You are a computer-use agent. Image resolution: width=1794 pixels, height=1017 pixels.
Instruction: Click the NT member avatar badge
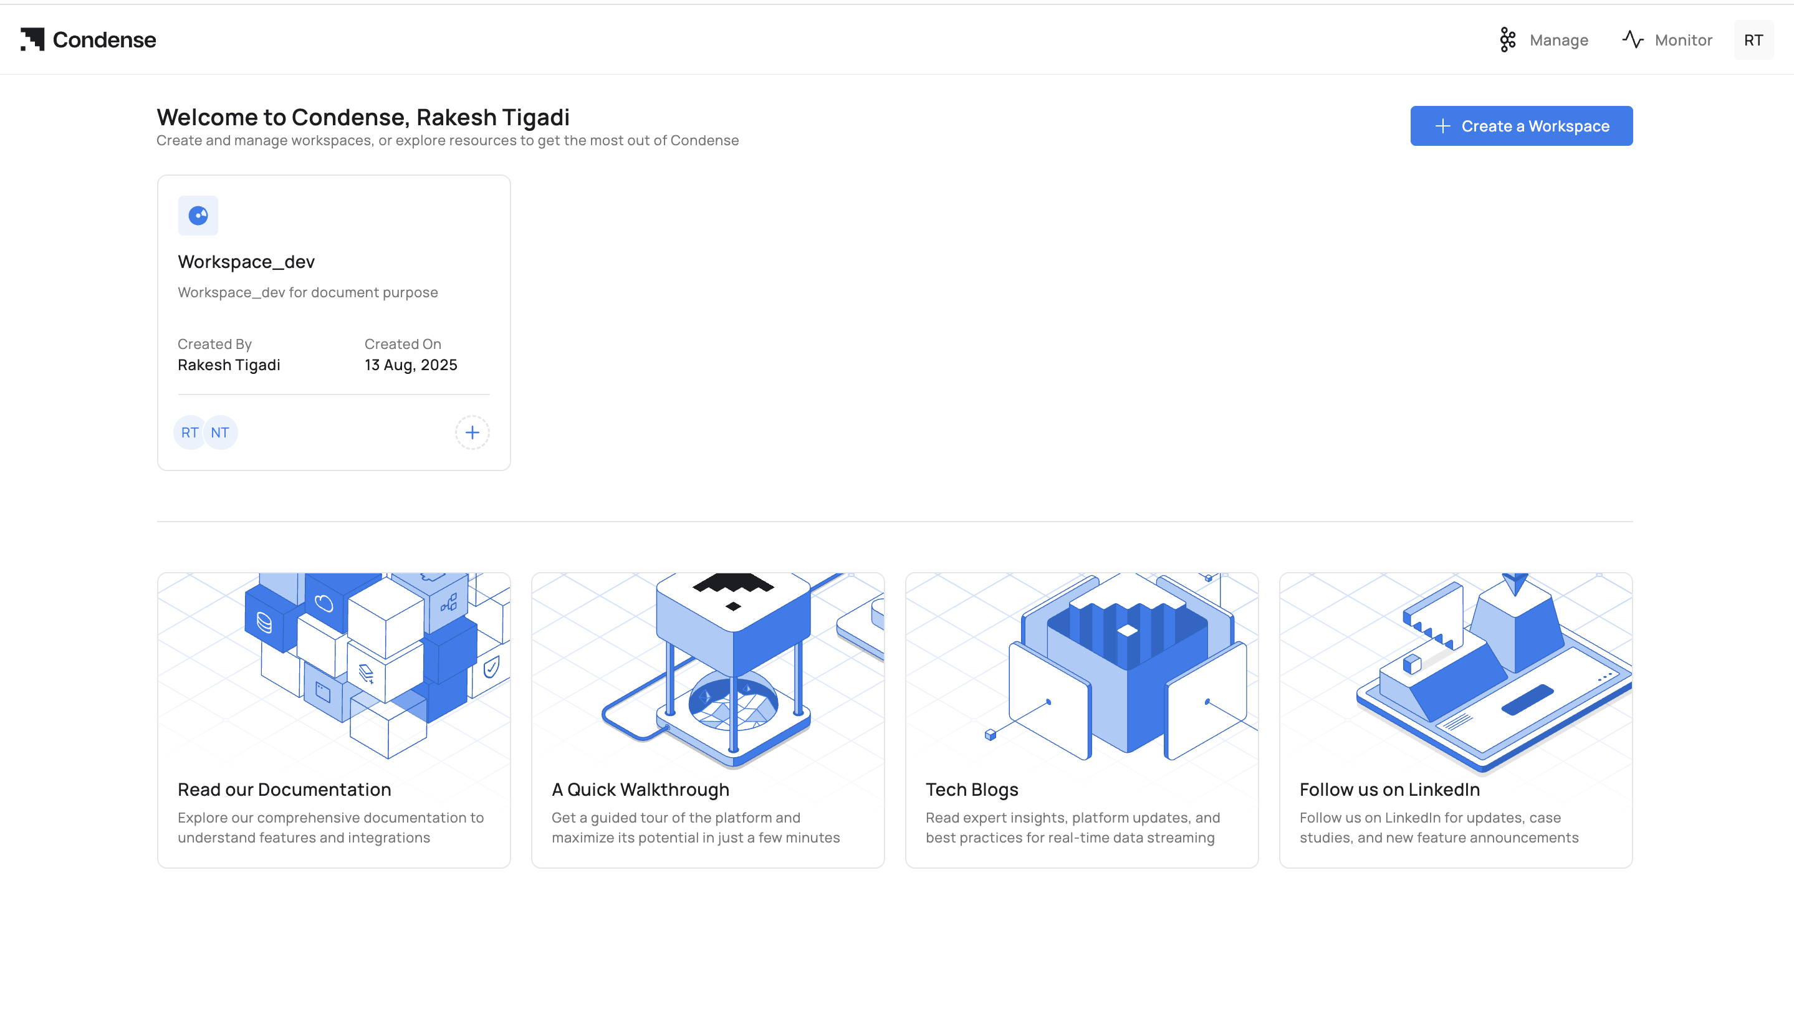tap(220, 432)
